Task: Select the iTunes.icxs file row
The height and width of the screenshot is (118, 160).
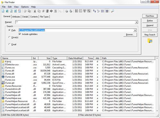Action: 78,80
